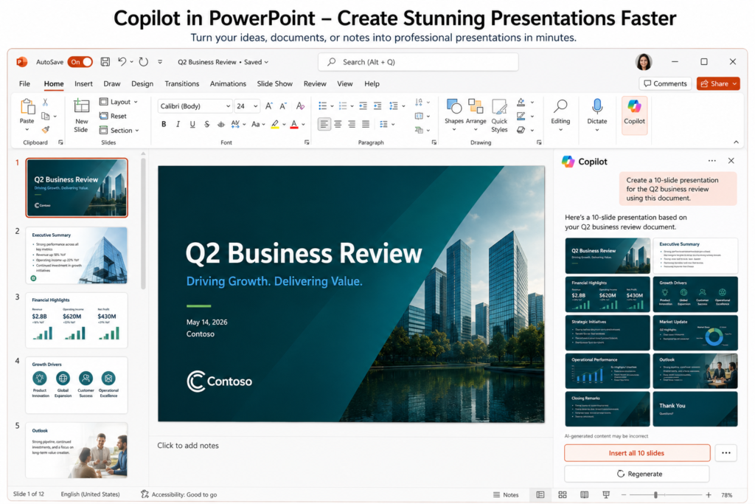Image resolution: width=755 pixels, height=504 pixels.
Task: Apply the red font color
Action: tap(293, 124)
